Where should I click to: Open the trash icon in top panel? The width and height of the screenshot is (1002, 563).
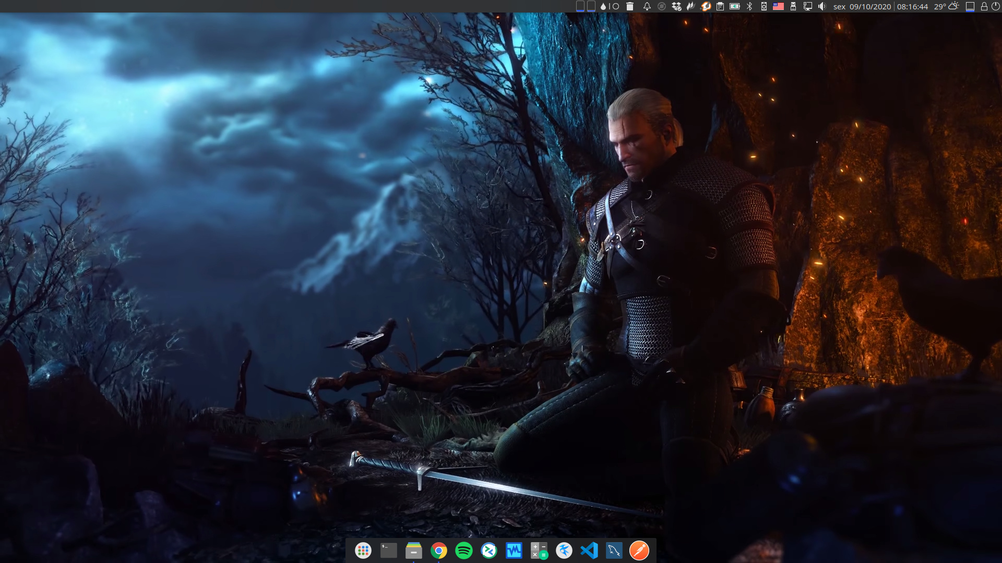click(630, 6)
